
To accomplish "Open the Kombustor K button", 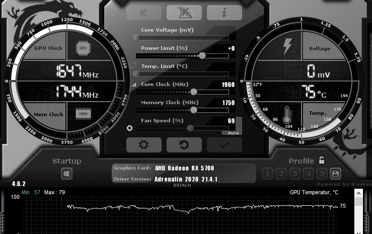I will (x=144, y=13).
